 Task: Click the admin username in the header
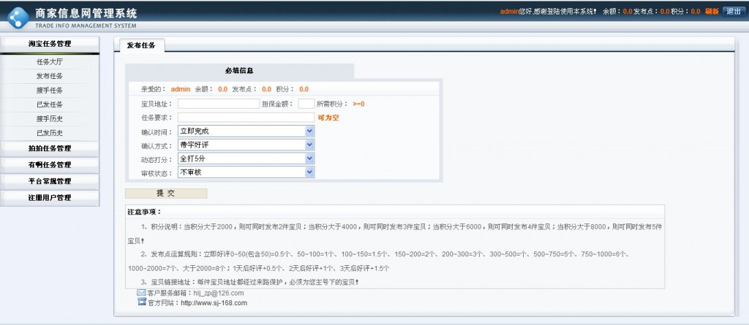pos(509,12)
